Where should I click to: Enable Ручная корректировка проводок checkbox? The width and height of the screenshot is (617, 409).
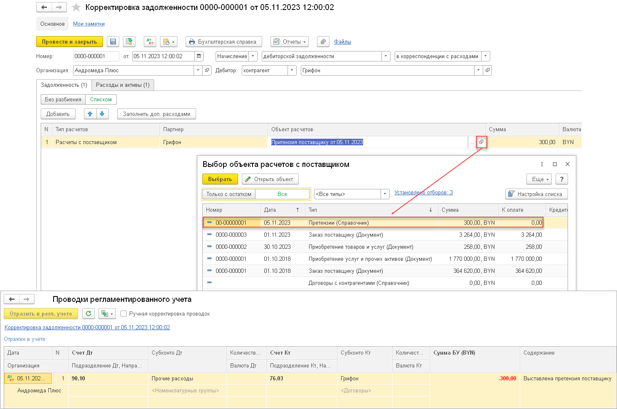(x=123, y=313)
